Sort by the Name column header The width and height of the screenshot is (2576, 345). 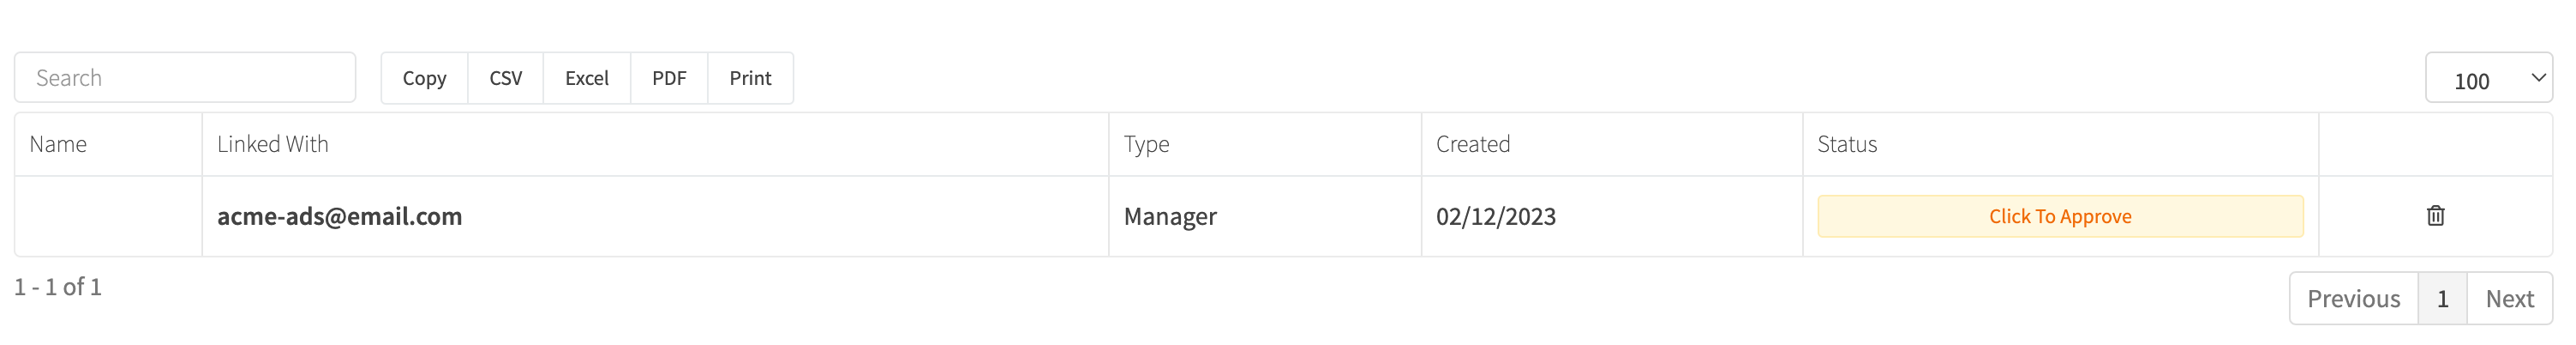click(x=58, y=144)
